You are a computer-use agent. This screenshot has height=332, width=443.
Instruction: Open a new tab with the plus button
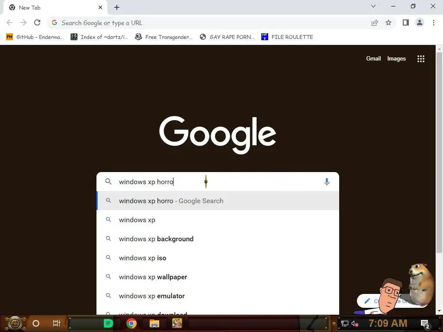pyautogui.click(x=117, y=8)
